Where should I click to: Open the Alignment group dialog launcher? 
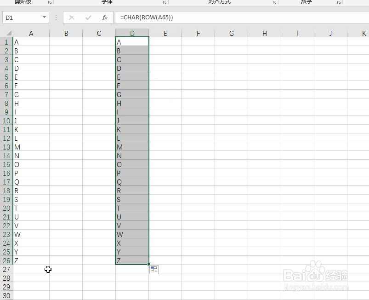tap(274, 2)
